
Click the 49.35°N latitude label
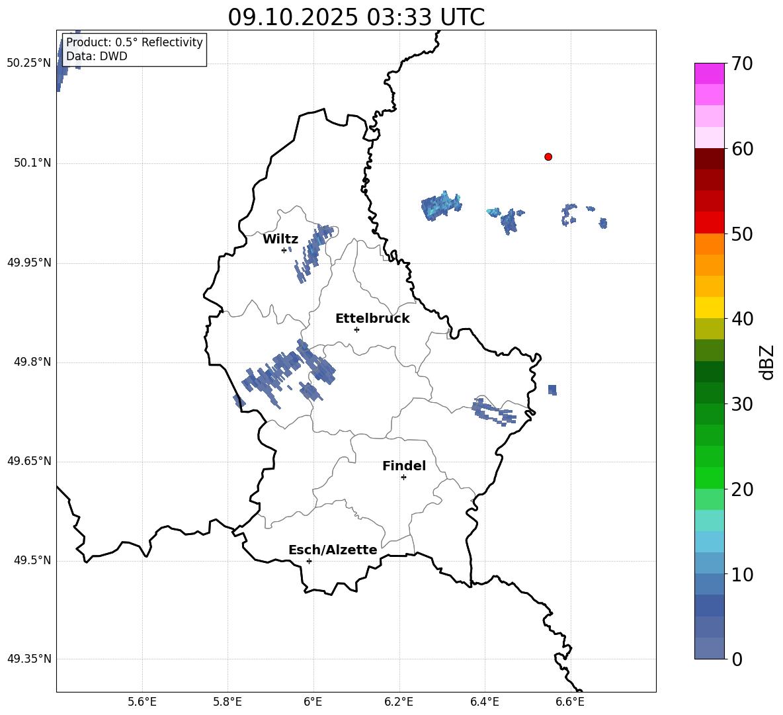point(29,659)
